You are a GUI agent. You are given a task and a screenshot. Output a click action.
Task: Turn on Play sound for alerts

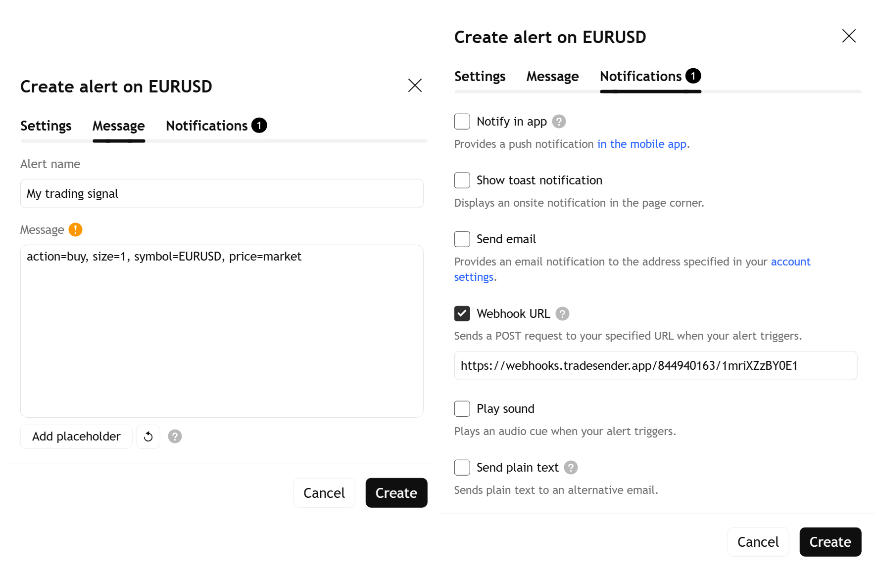pyautogui.click(x=461, y=408)
